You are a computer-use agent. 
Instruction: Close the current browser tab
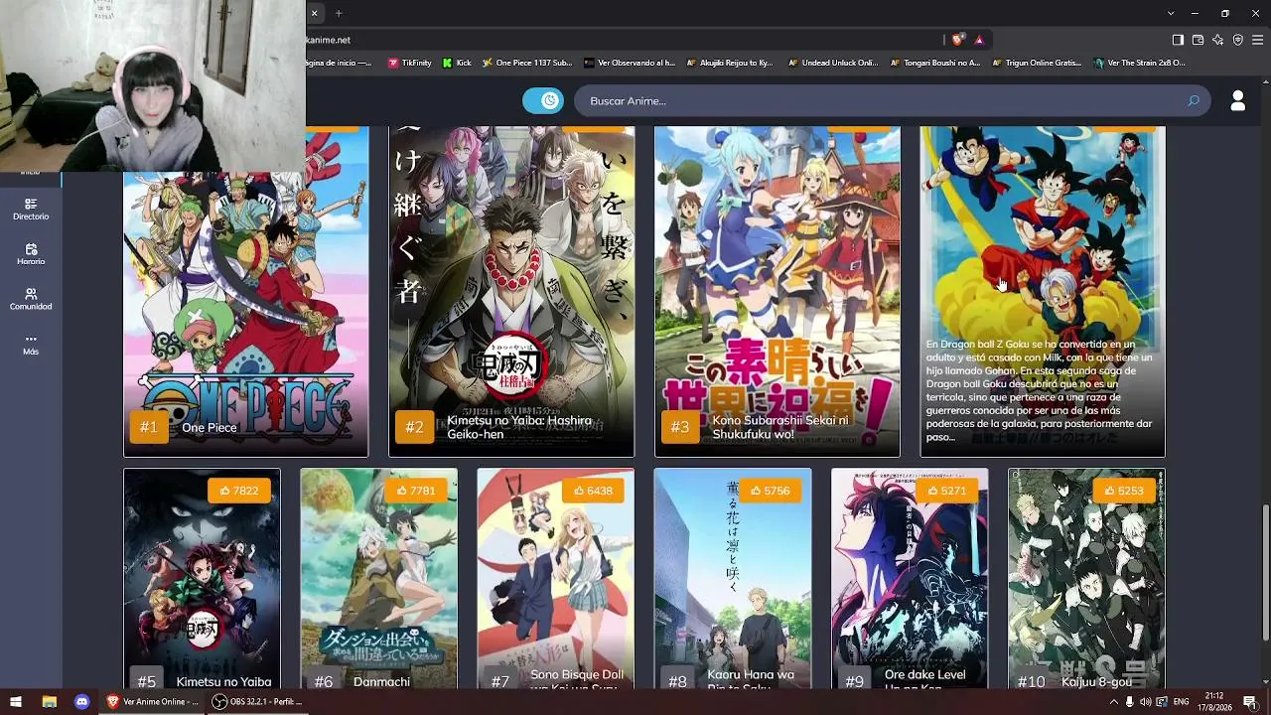point(314,13)
